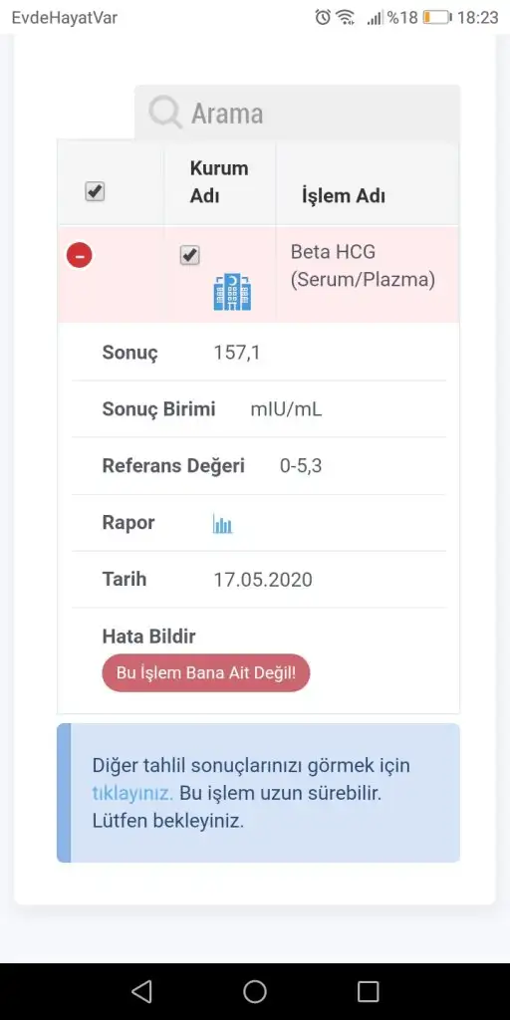Tap the Wi-Fi status icon
This screenshot has height=1020, width=510.
345,18
